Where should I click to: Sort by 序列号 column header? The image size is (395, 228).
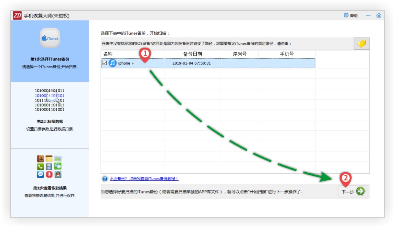point(240,54)
